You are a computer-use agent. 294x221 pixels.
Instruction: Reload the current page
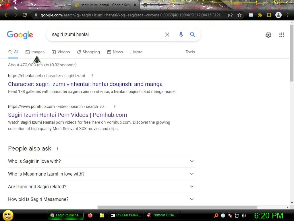point(25,15)
